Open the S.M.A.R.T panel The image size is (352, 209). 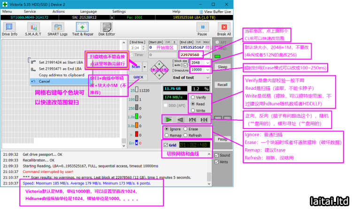33,28
